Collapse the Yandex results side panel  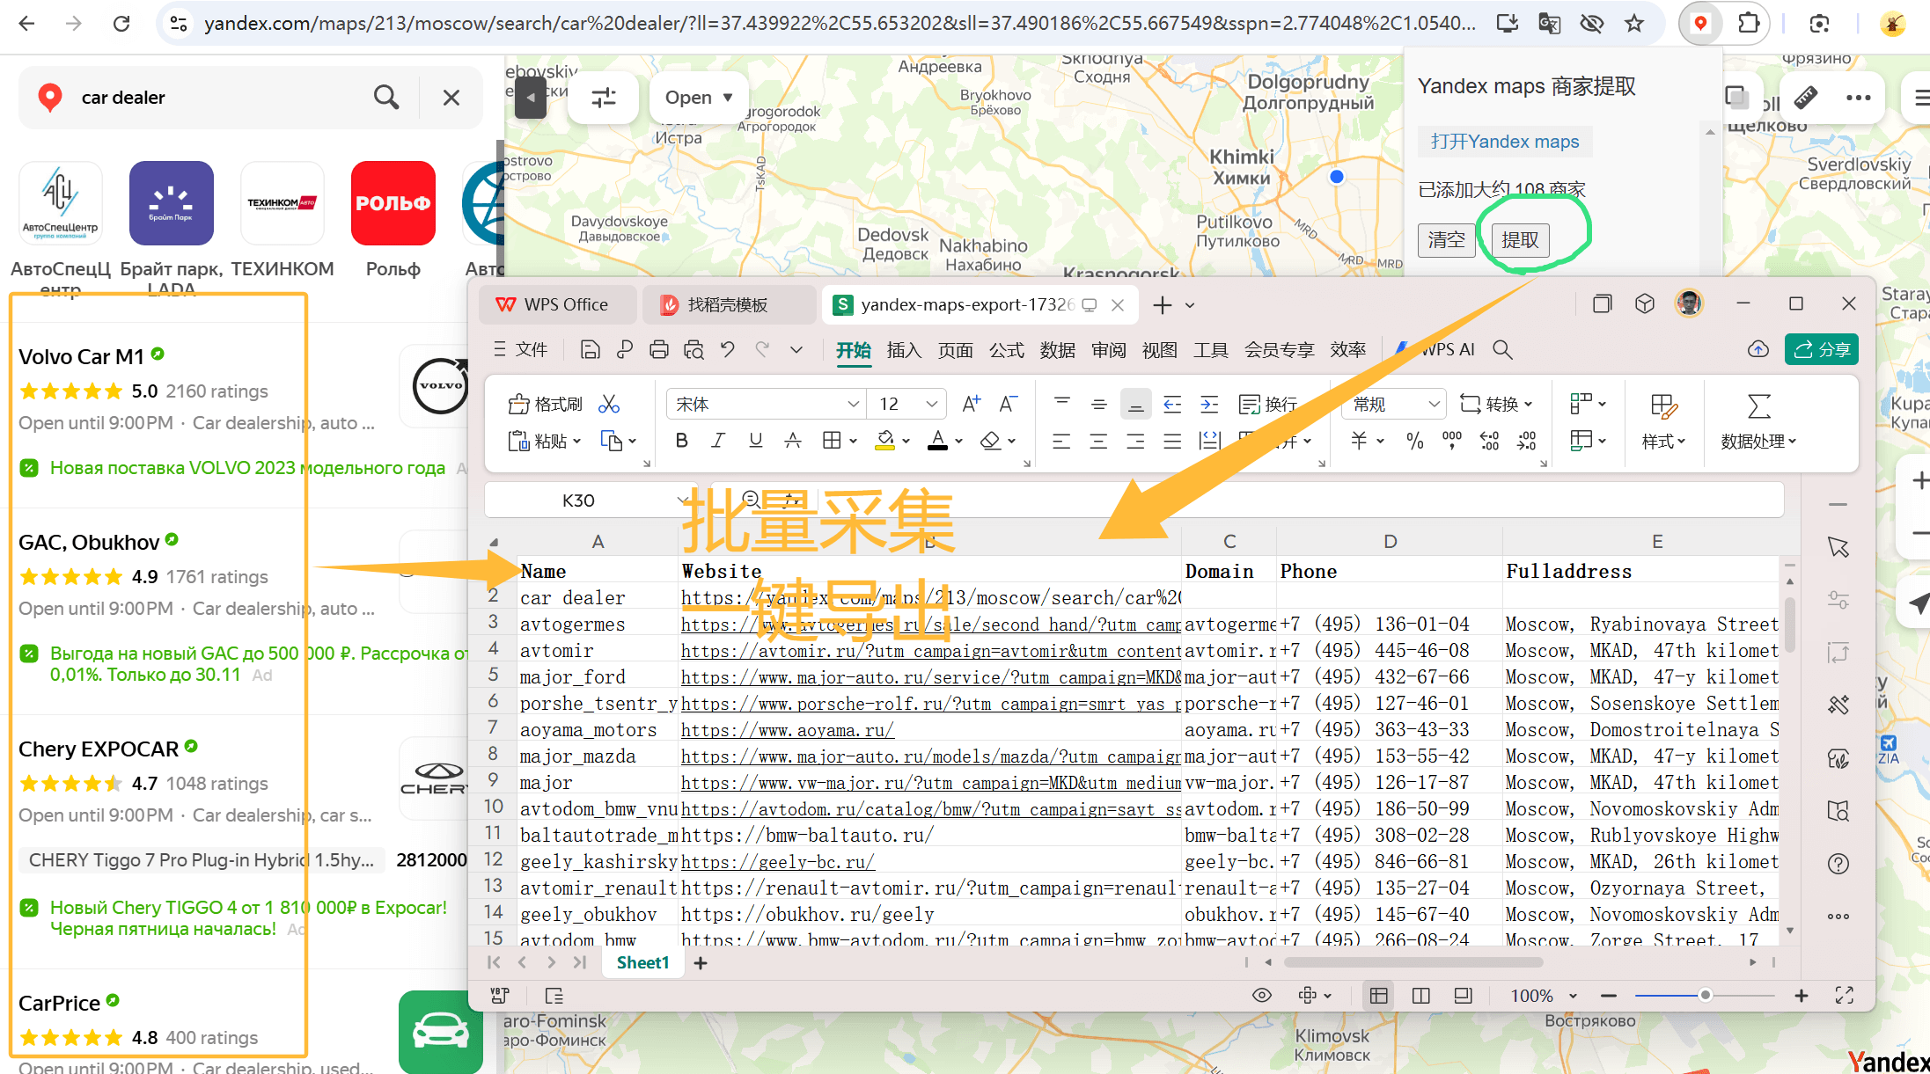(x=531, y=98)
